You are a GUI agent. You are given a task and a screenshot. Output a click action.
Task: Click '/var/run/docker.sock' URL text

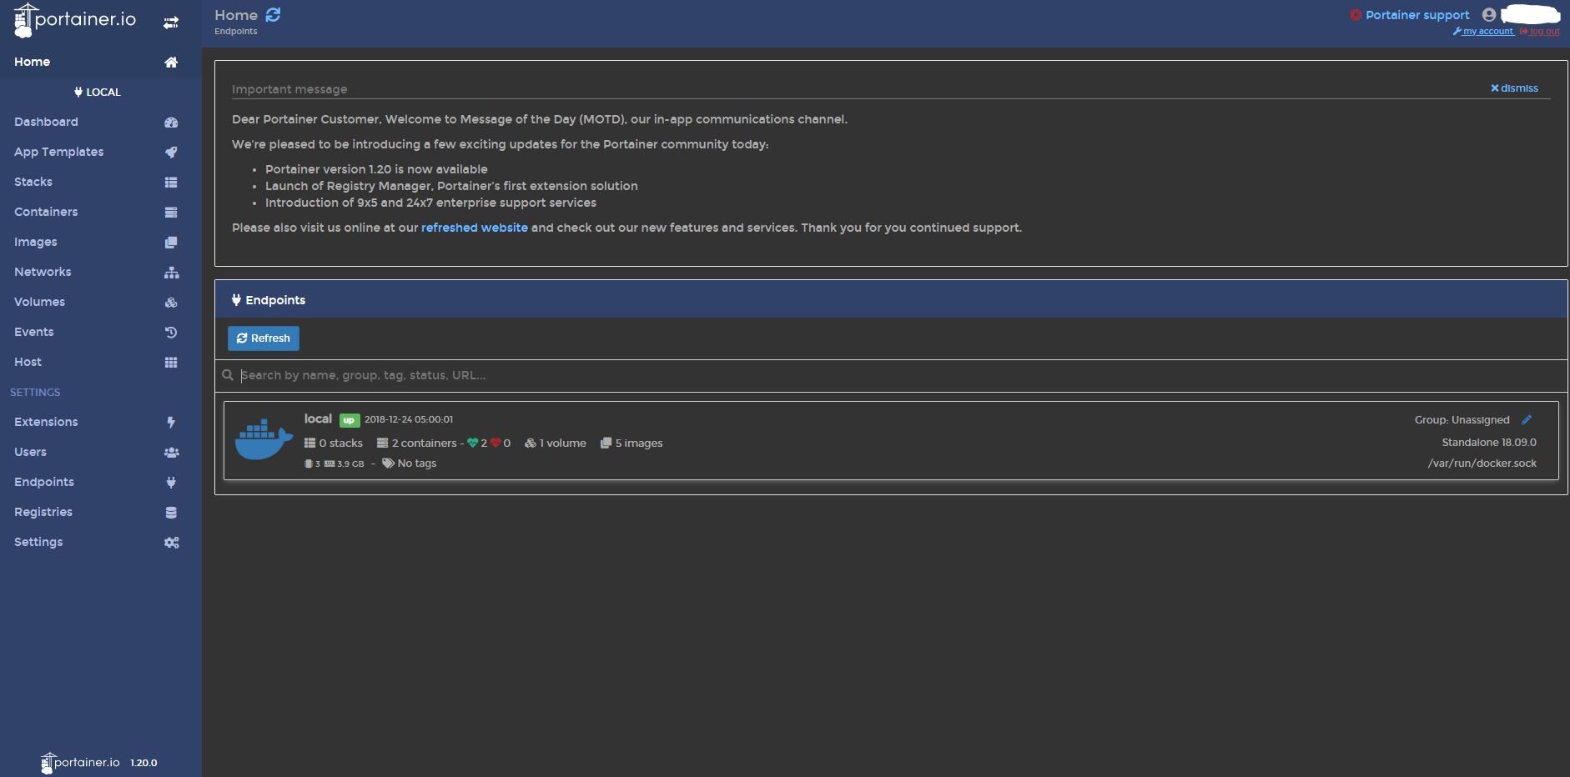(x=1482, y=464)
